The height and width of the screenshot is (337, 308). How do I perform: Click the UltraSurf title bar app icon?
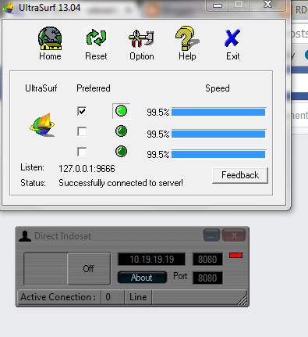coord(9,7)
